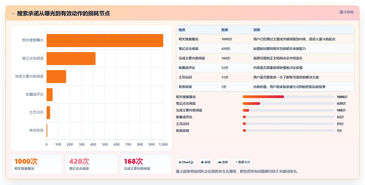This screenshot has height=185, width=365.
Task: Open the 420次 笔记点击阅读 data card
Action: point(91,164)
